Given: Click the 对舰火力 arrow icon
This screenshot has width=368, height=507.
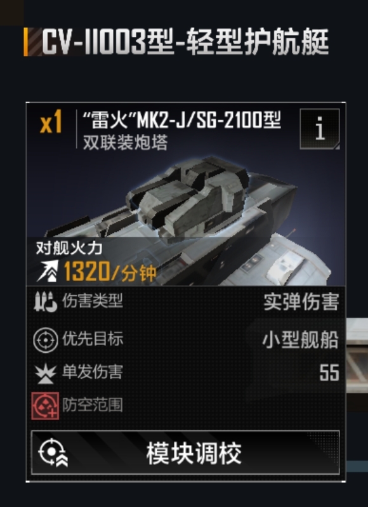Looking at the screenshot, I should pos(48,271).
